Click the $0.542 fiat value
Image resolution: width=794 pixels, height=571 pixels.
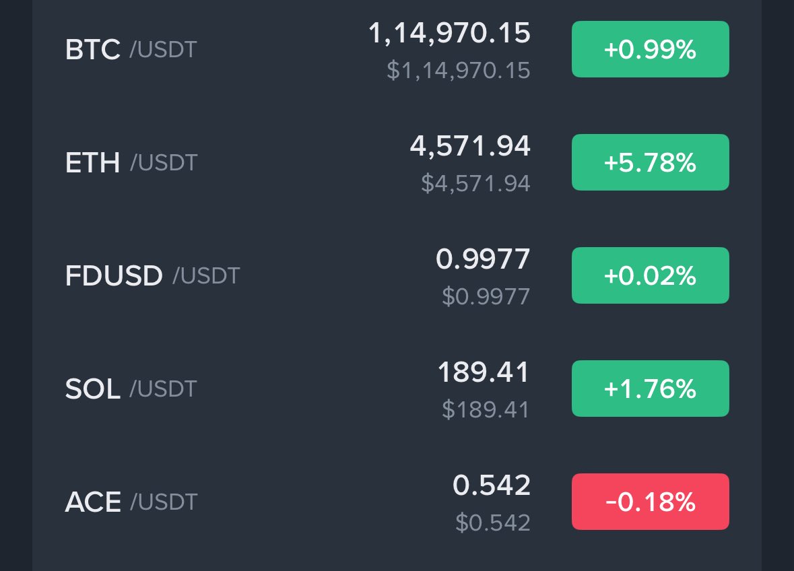tap(493, 523)
